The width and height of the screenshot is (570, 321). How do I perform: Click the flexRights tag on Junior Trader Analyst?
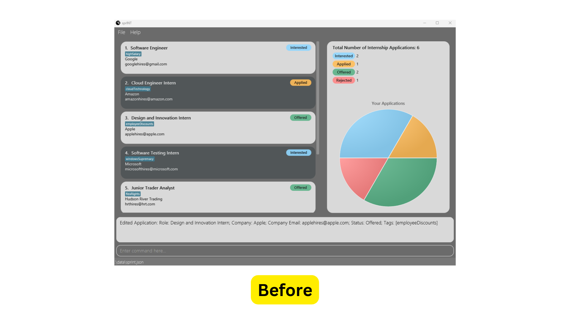(x=132, y=193)
